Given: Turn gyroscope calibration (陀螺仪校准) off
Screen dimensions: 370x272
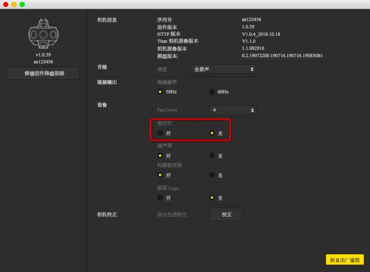Looking at the screenshot, I should click(212, 175).
